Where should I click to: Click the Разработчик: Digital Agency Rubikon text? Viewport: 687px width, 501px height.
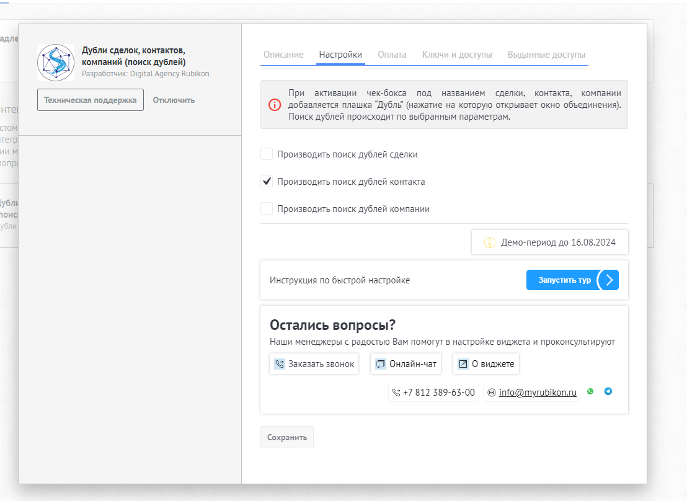146,74
